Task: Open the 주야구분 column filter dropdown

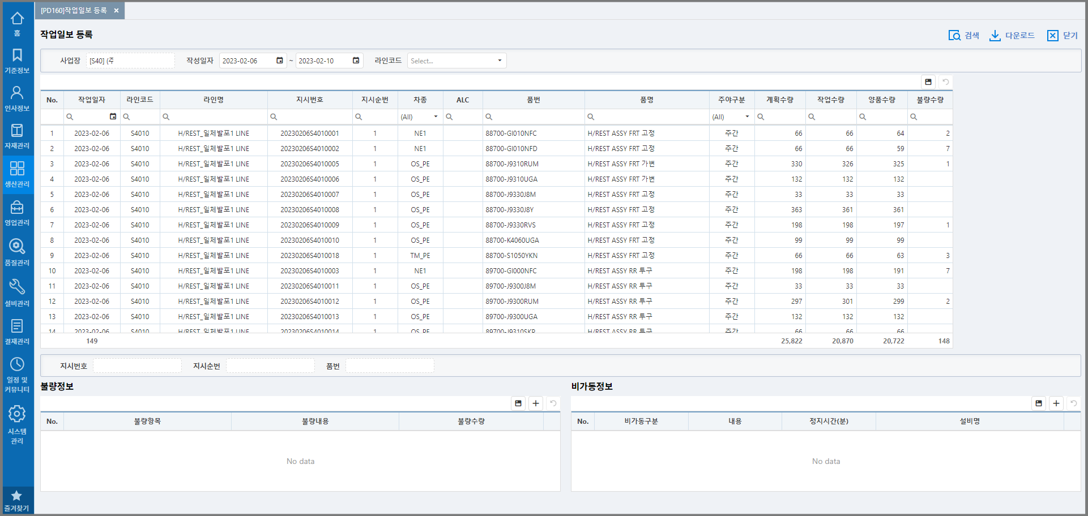Action: click(x=747, y=117)
